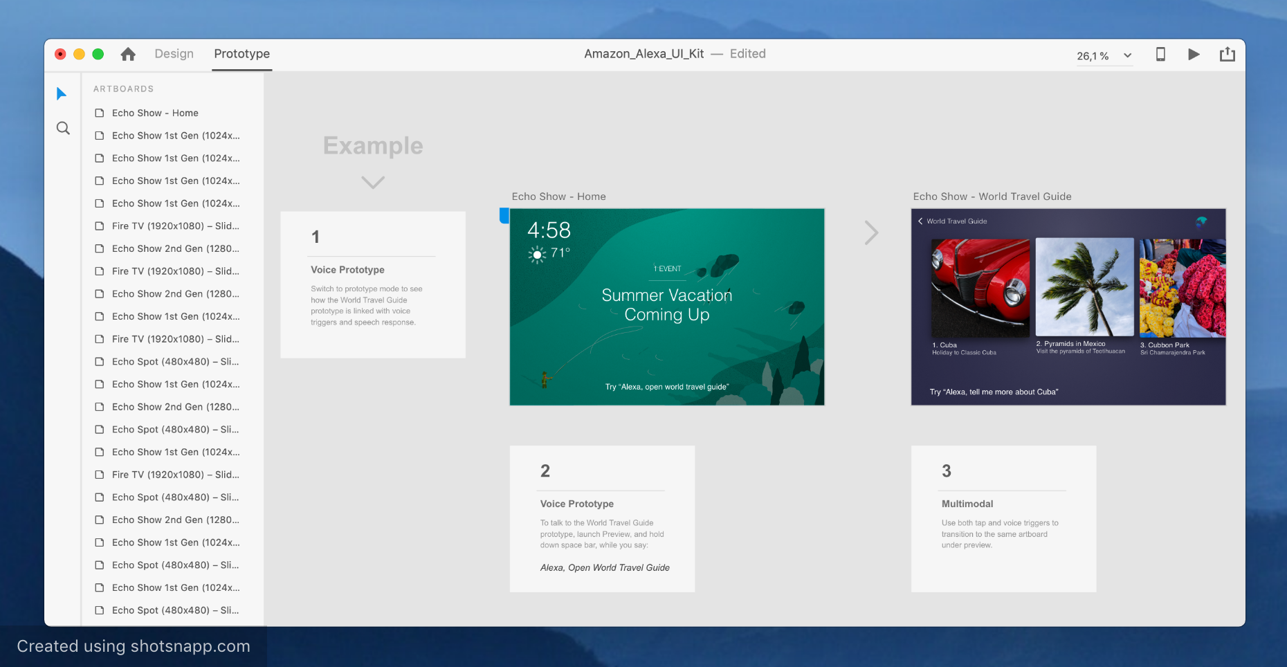Click the 2. Pyramids in Mexico caption
1287x667 pixels.
click(x=1070, y=343)
